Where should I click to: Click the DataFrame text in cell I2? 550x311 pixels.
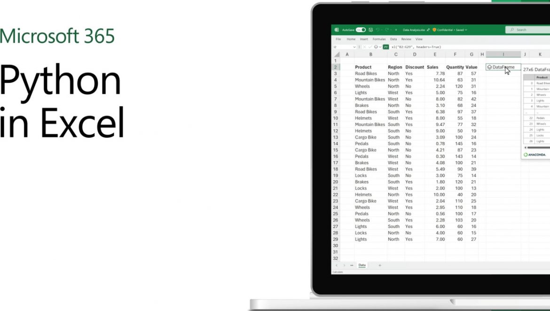click(504, 67)
